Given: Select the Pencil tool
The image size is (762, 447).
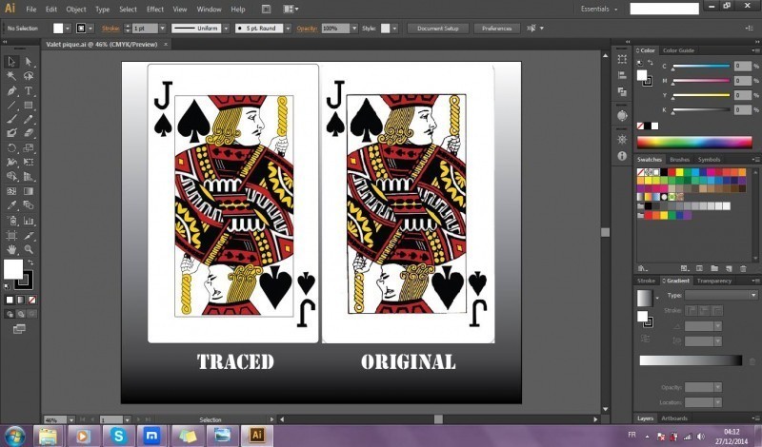Looking at the screenshot, I should coord(29,119).
